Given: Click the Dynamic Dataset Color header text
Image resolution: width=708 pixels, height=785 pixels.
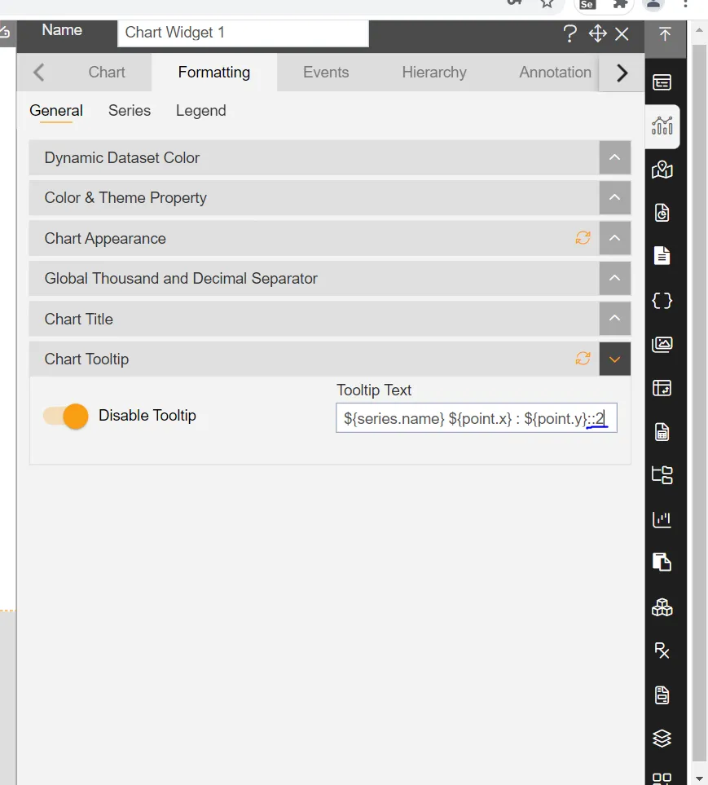Looking at the screenshot, I should (x=122, y=157).
